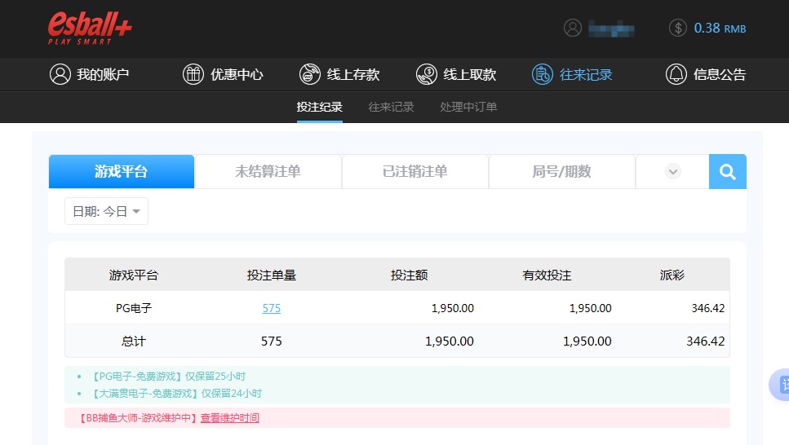The height and width of the screenshot is (445, 789).
Task: Click the 346.42 payout in PG电子 row
Action: click(708, 308)
